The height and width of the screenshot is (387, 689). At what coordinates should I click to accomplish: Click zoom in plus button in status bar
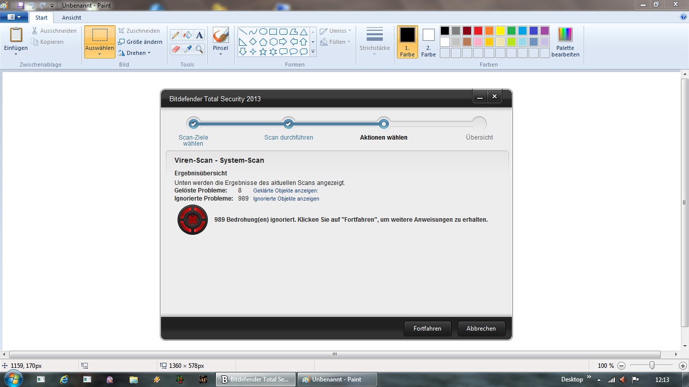click(x=683, y=366)
